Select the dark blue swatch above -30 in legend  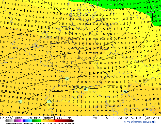(x=24, y=121)
